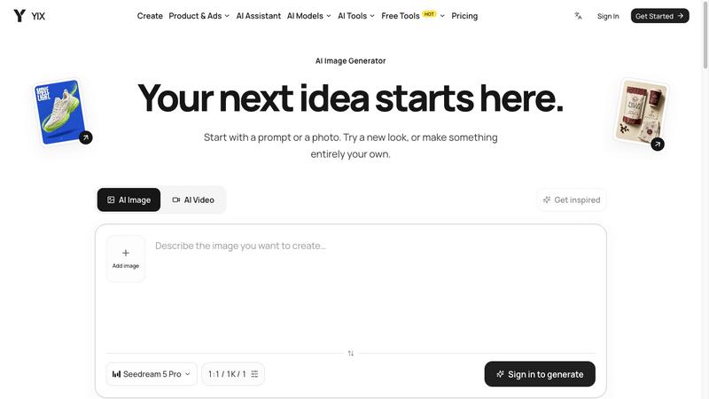709x399 pixels.
Task: Click the Get Started button
Action: click(659, 16)
